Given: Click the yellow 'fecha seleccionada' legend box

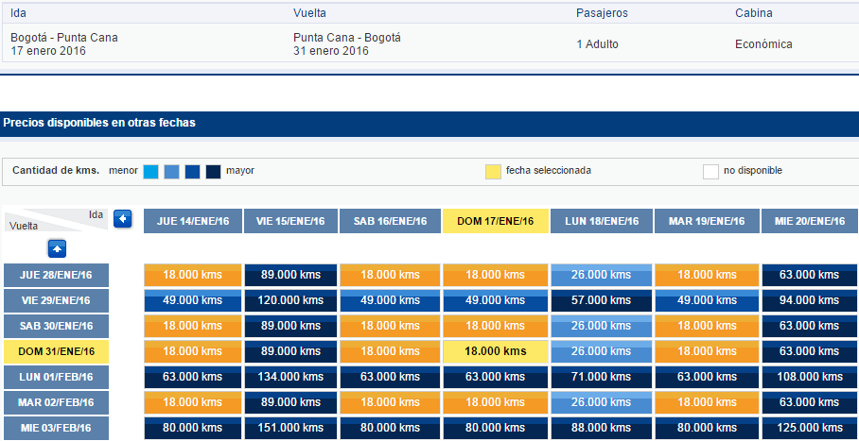Looking at the screenshot, I should (x=493, y=172).
